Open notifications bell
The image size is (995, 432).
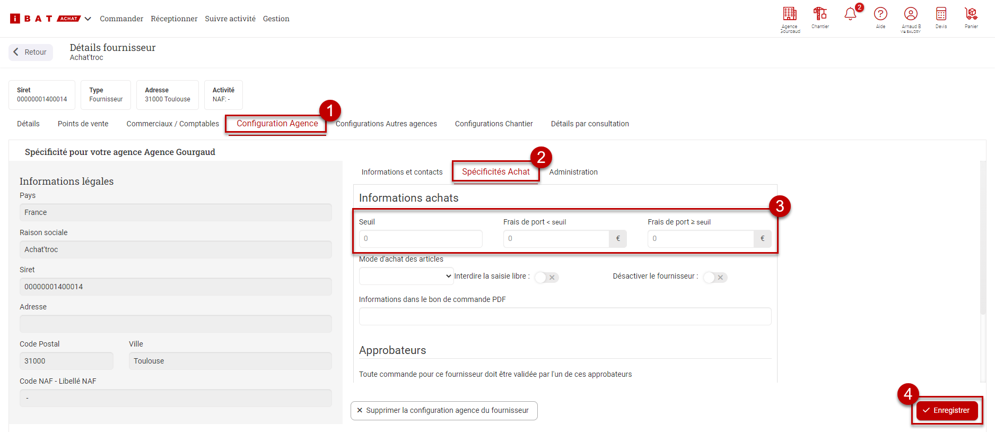point(850,14)
